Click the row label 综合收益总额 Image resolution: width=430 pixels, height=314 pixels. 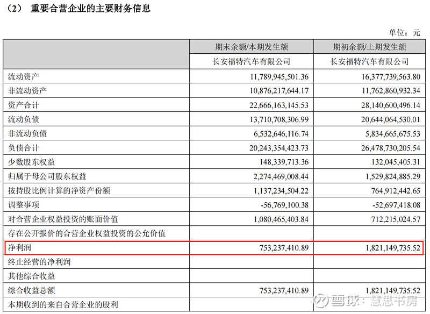pyautogui.click(x=32, y=290)
